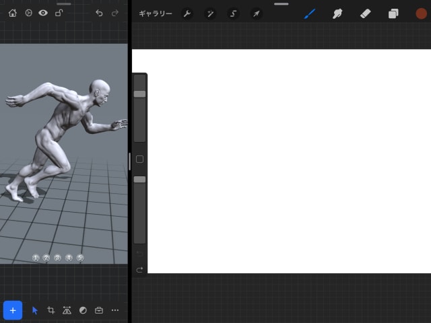Select camera preset 2

coord(46,258)
